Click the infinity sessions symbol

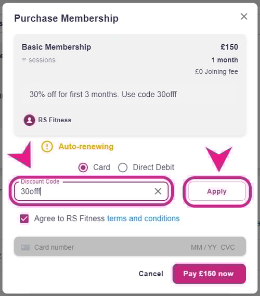24,60
